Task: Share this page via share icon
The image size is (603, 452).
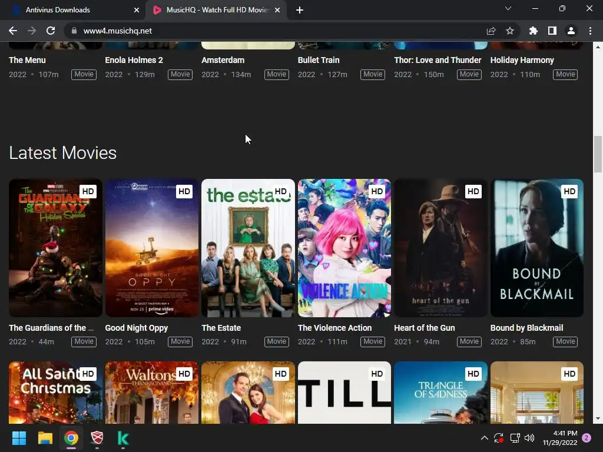Action: click(491, 31)
